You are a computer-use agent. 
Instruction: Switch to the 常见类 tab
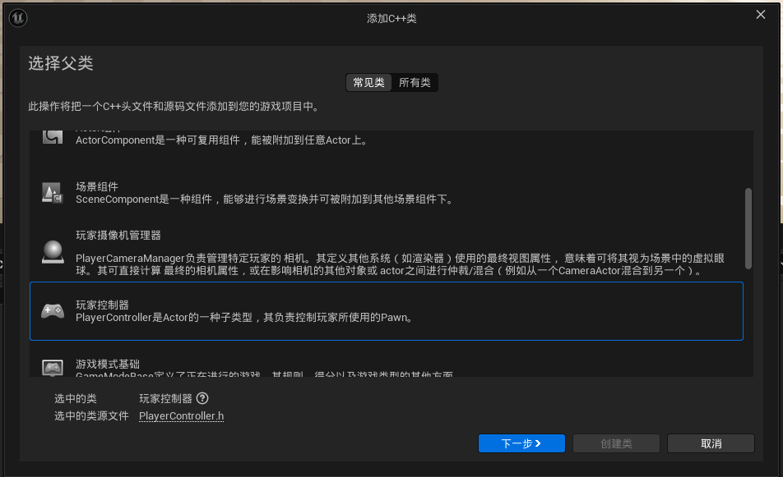pyautogui.click(x=368, y=83)
